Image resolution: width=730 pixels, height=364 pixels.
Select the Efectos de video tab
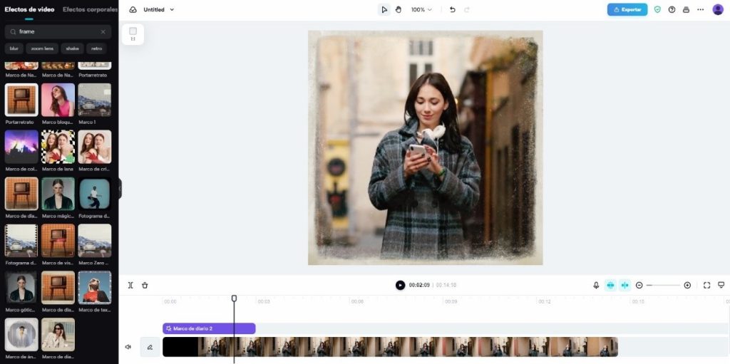coord(29,9)
